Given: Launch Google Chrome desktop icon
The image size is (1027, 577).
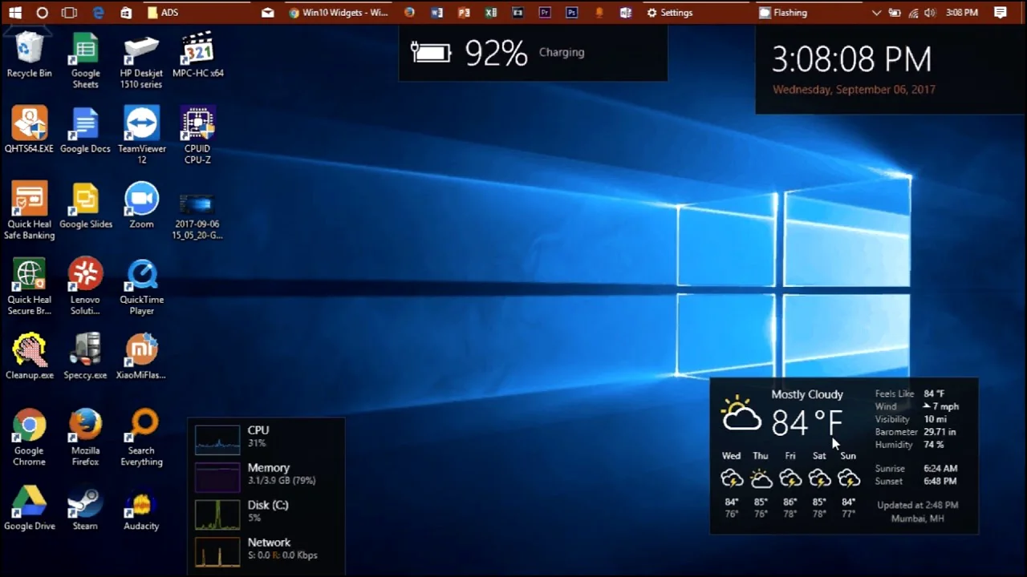Looking at the screenshot, I should pos(29,426).
